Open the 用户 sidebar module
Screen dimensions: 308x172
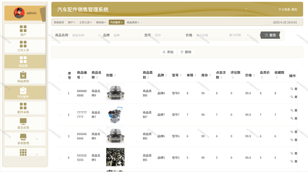pos(25,31)
